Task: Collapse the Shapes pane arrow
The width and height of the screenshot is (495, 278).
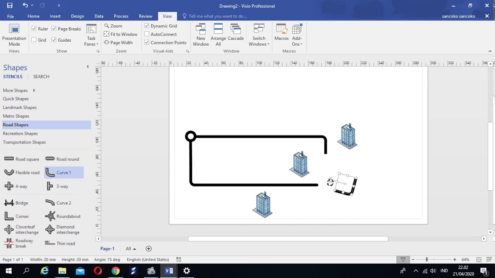Action: 88,66
